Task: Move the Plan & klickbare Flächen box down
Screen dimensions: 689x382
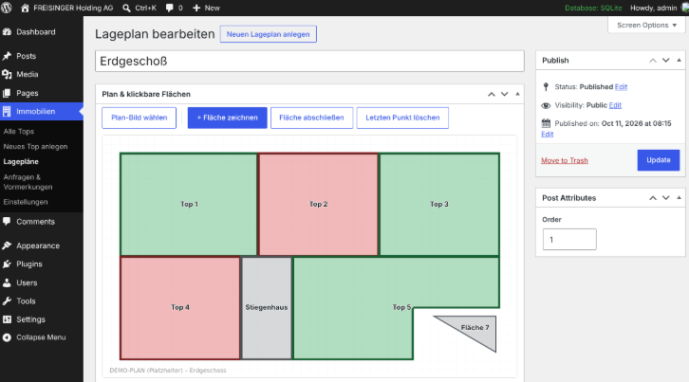Action: click(505, 94)
